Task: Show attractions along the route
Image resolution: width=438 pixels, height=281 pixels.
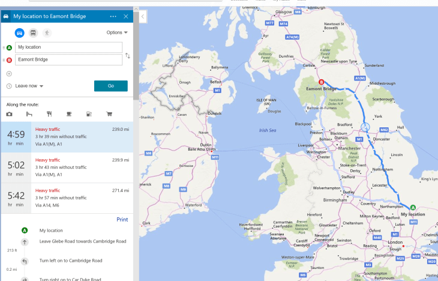Action: [x=9, y=114]
